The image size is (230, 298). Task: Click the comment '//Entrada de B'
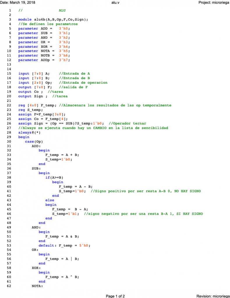[74, 78]
